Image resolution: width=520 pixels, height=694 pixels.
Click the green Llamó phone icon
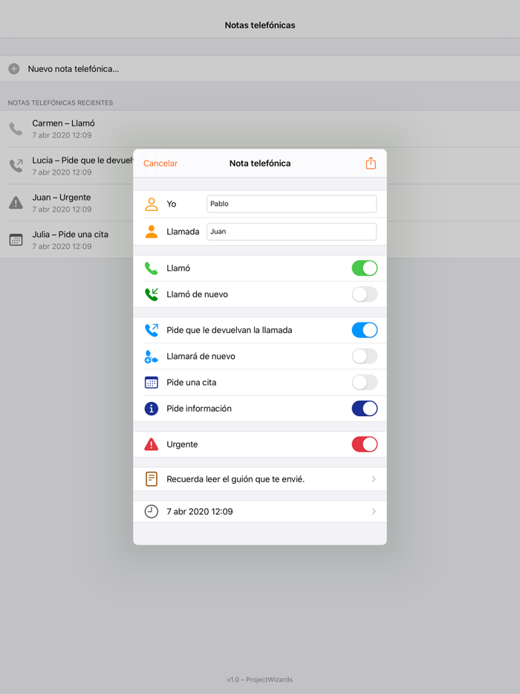[152, 268]
